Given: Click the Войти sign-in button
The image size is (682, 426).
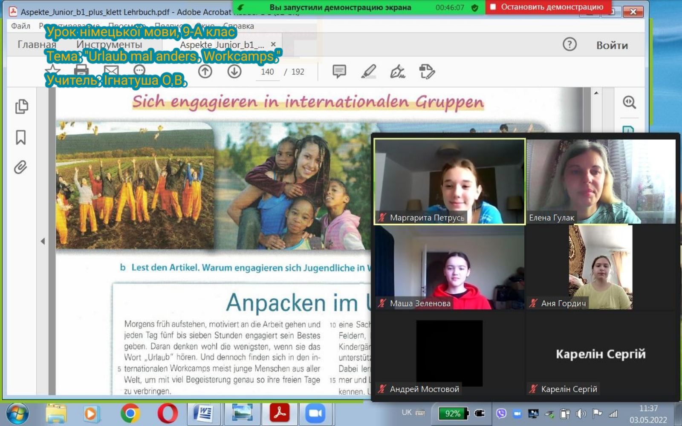Looking at the screenshot, I should 612,45.
